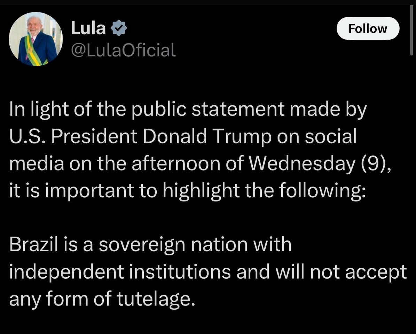Click the phrase 'will not accept'
This screenshot has width=416, height=334.
(x=342, y=272)
